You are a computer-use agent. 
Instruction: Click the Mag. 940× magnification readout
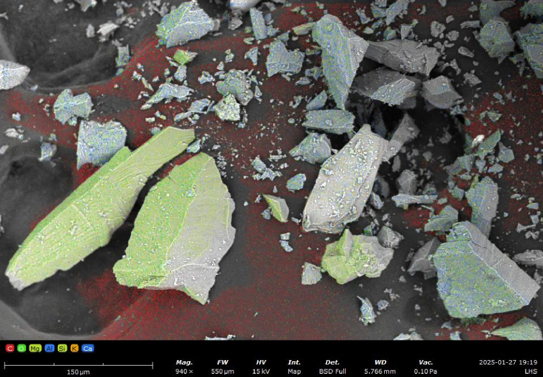click(184, 367)
